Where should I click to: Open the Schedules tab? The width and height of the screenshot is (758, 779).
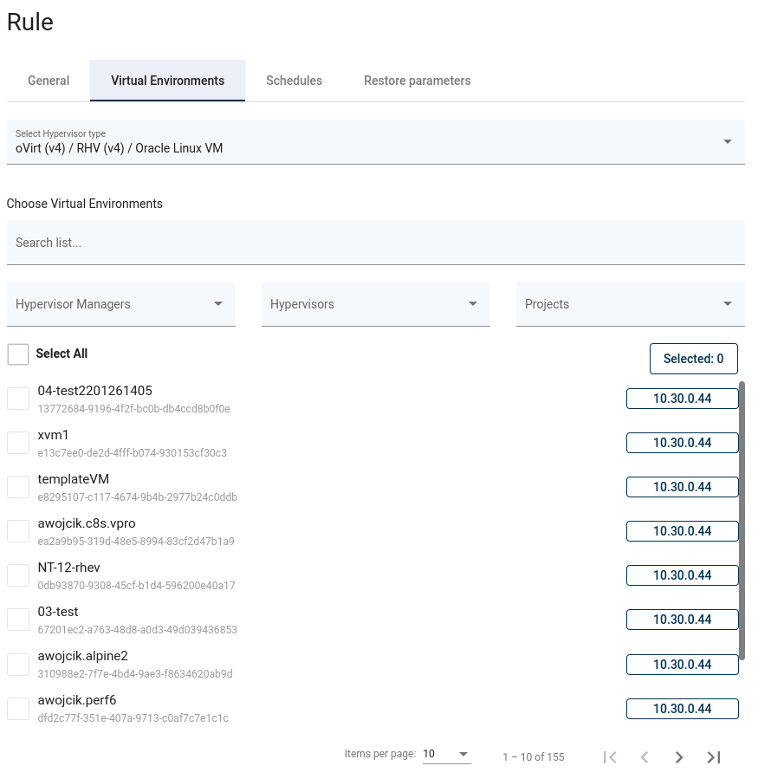[294, 81]
